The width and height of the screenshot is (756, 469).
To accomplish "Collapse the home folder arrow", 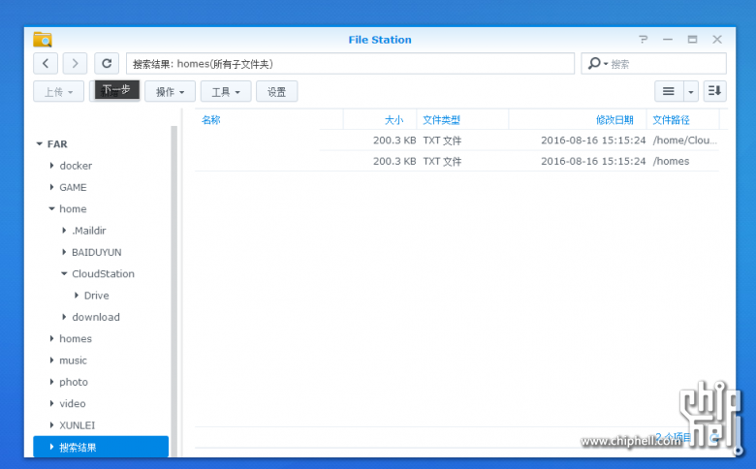I will click(x=51, y=208).
